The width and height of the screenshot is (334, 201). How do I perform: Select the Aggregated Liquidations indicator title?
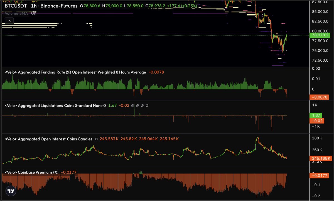pyautogui.click(x=55, y=105)
